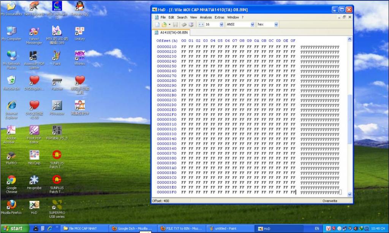Open the Edit menu in HxD
This screenshot has width=389, height=233.
pyautogui.click(x=171, y=17)
